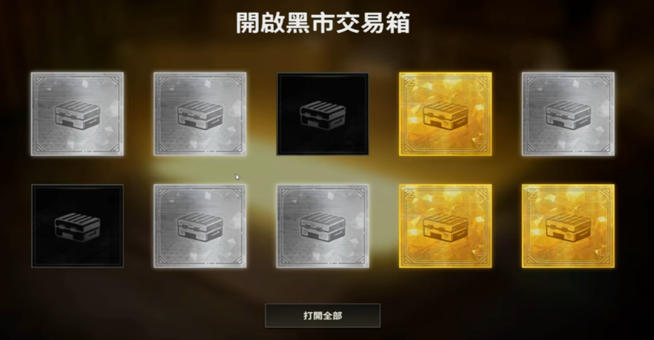Open the second crate in the bottom row
Viewport: 654px width, 340px height.
coord(200,225)
